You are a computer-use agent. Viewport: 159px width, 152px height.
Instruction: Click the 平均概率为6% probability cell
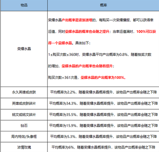(x=103, y=147)
